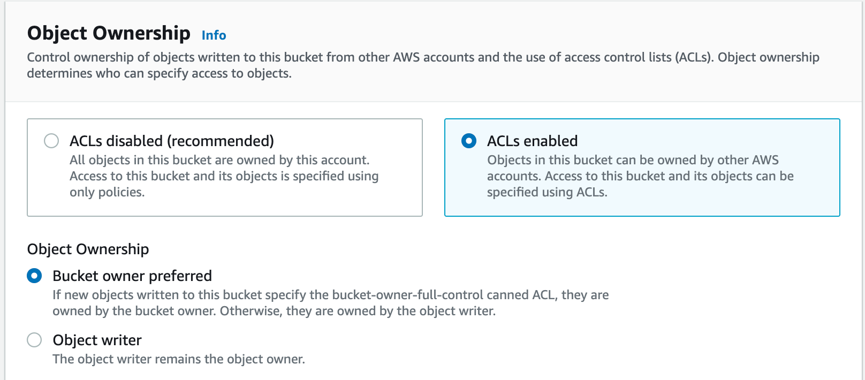The height and width of the screenshot is (380, 865).
Task: Click the 'If new objects written' description text
Action: pos(330,295)
